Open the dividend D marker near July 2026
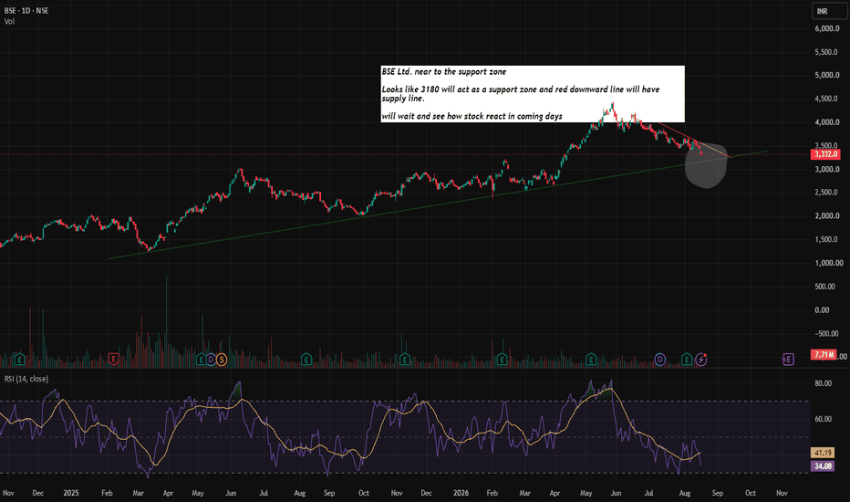The width and height of the screenshot is (850, 502). (659, 360)
